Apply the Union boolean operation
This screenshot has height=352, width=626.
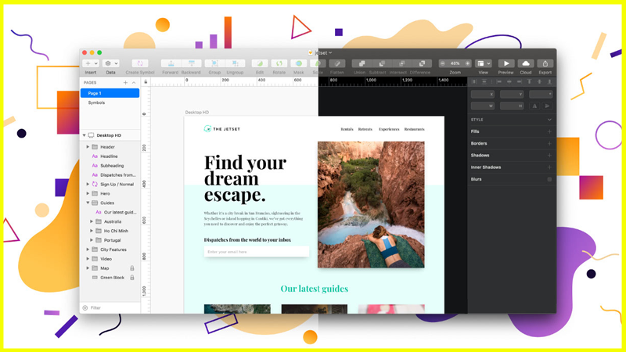(x=362, y=63)
